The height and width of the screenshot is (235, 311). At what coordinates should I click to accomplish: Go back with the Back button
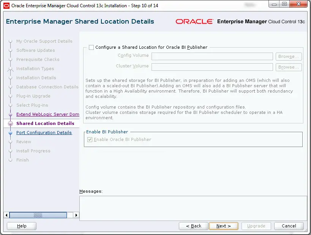click(194, 226)
